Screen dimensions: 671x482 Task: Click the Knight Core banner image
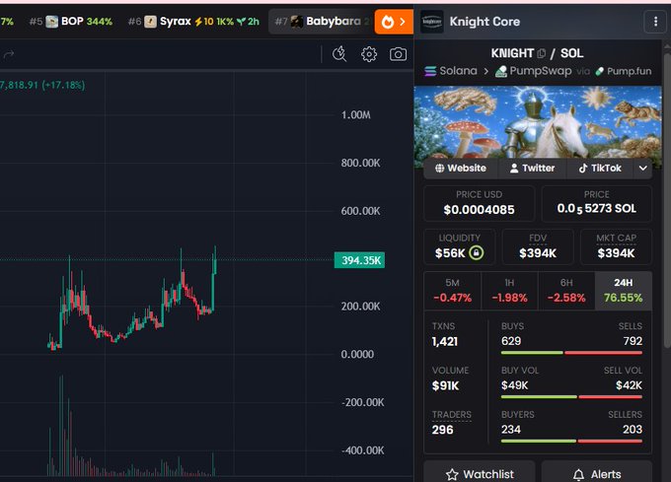pos(538,122)
